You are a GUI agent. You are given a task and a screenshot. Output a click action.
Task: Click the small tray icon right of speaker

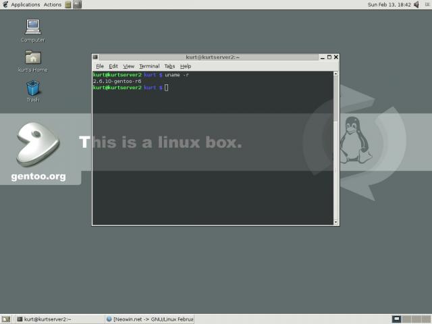[427, 5]
